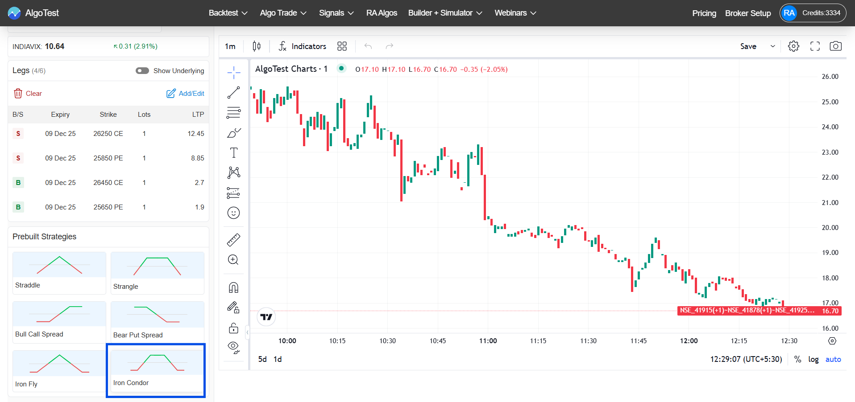Hide all drawings with the eye toggle

pos(233,348)
